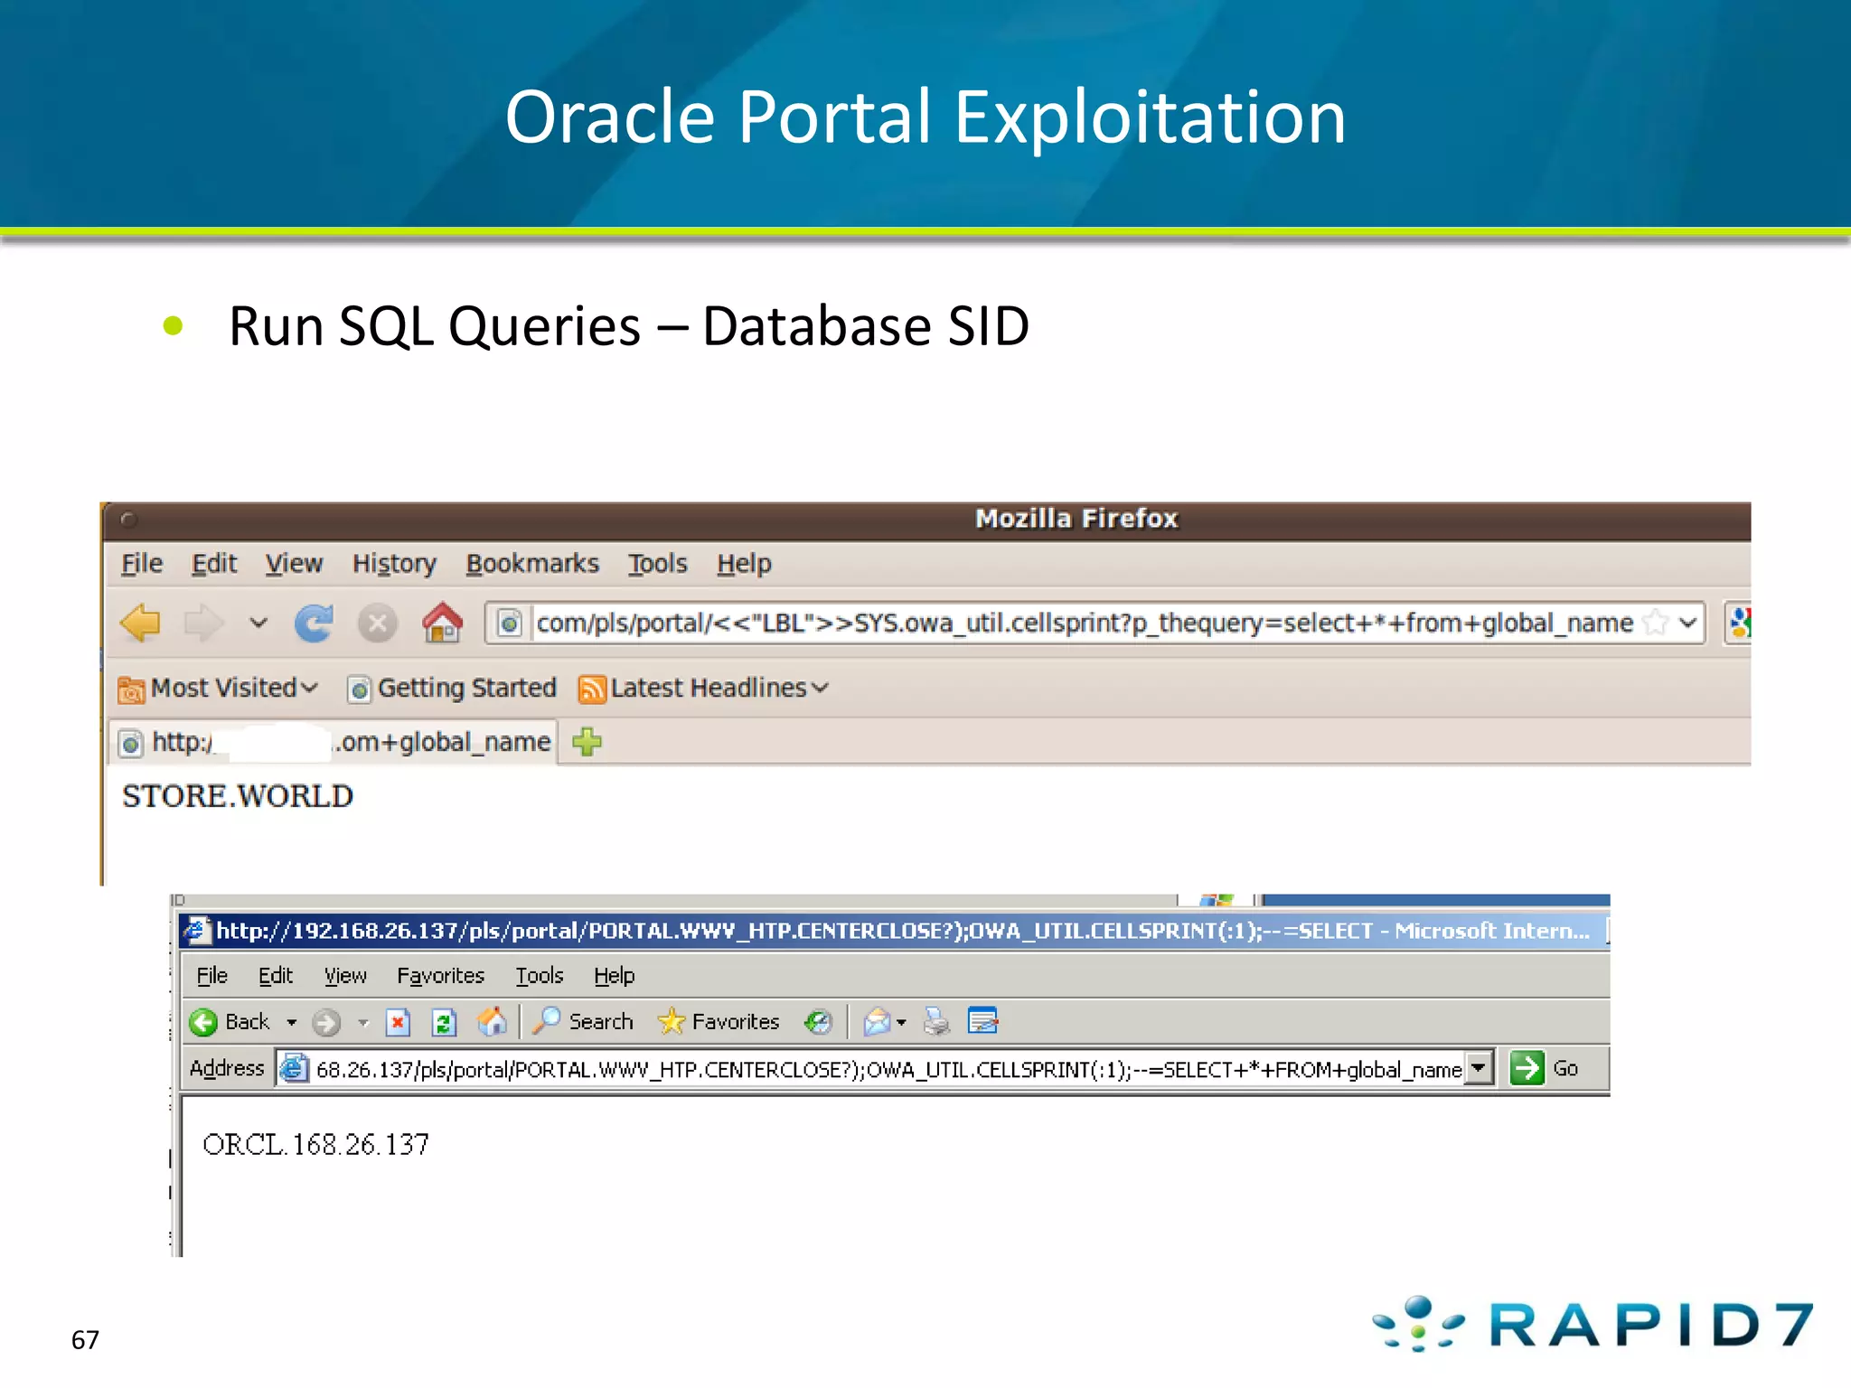Viewport: 1851px width, 1388px height.
Task: Click Internet Explorer Search button
Action: 583,1022
